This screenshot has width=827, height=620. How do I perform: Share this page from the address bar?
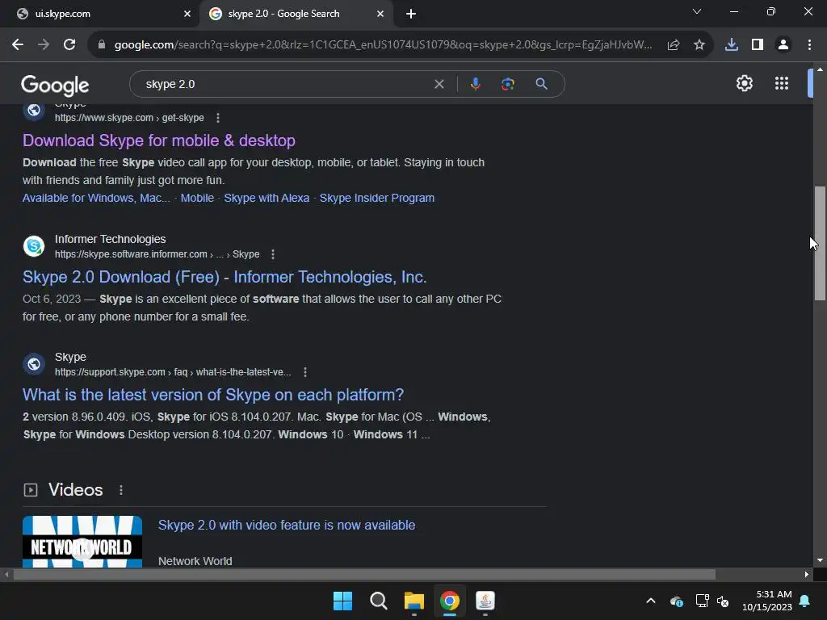pyautogui.click(x=674, y=45)
